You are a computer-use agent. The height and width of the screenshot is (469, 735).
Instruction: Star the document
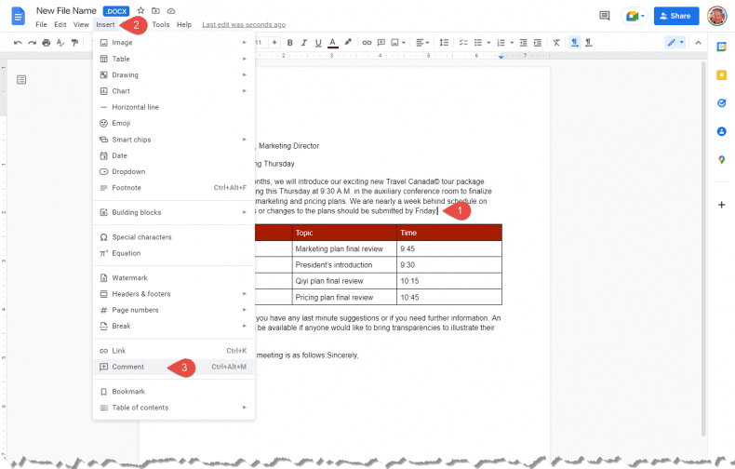[x=140, y=10]
